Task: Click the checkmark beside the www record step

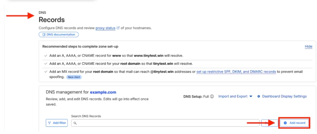Action: point(46,55)
